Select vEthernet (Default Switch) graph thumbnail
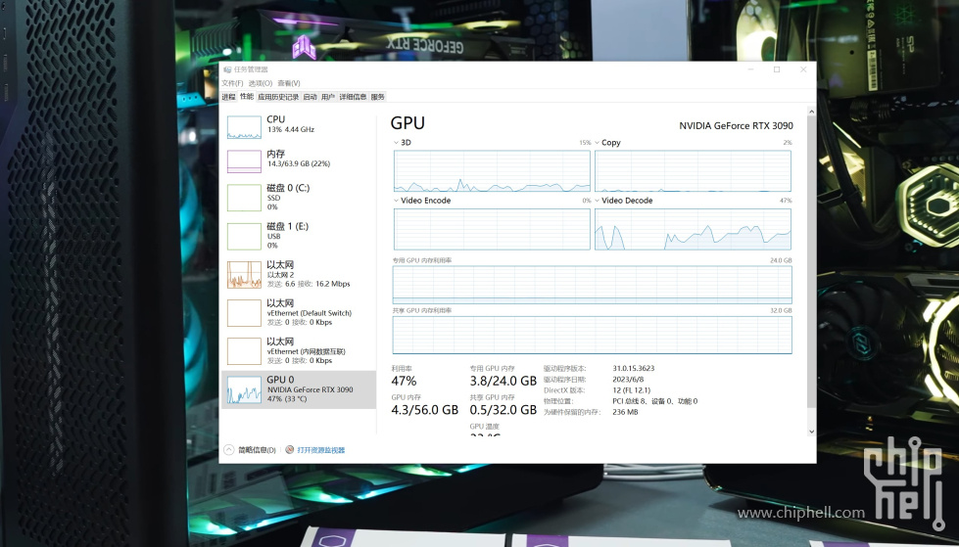The width and height of the screenshot is (959, 547). [x=244, y=313]
